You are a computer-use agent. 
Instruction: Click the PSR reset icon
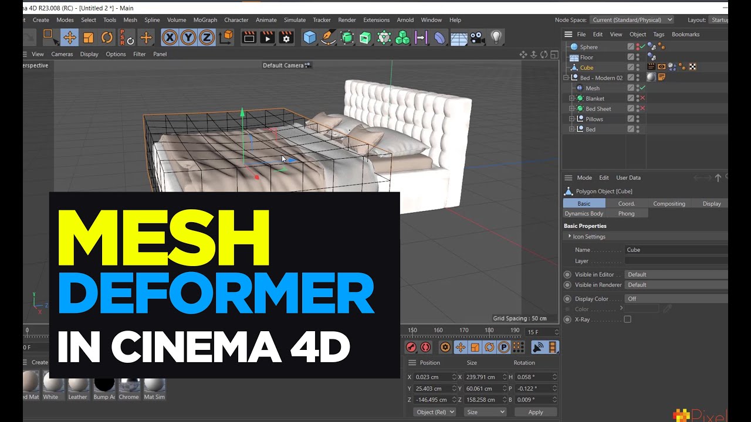(127, 38)
